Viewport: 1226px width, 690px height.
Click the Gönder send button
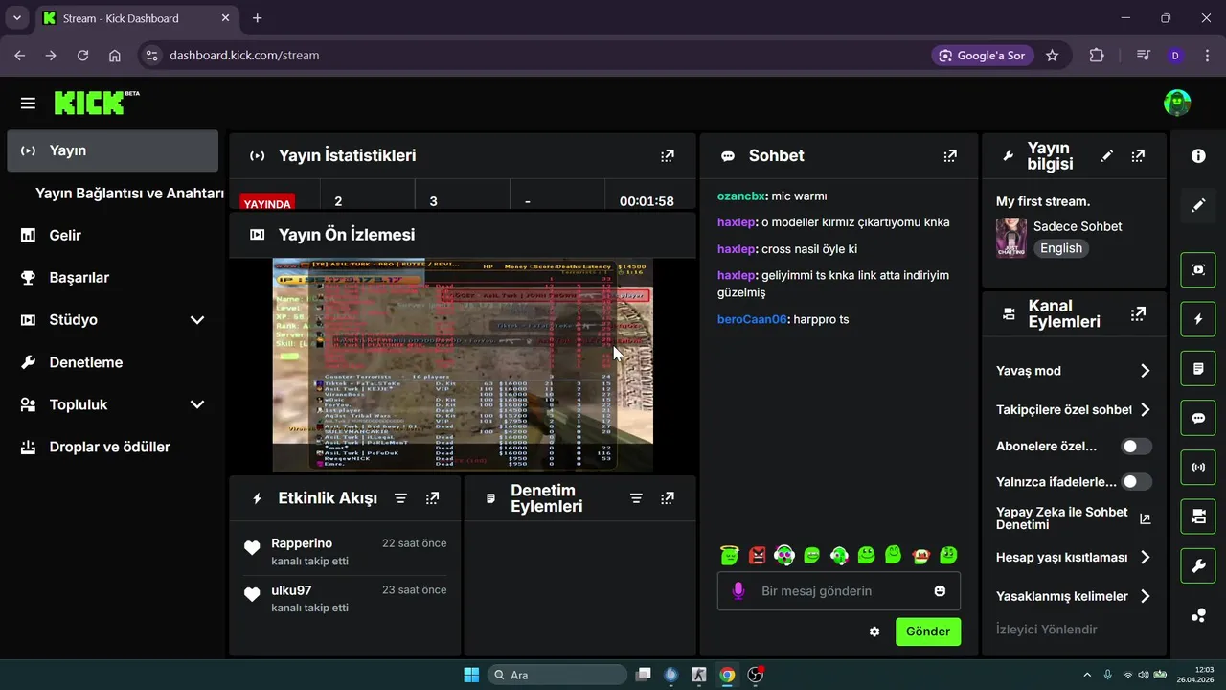pos(928,632)
